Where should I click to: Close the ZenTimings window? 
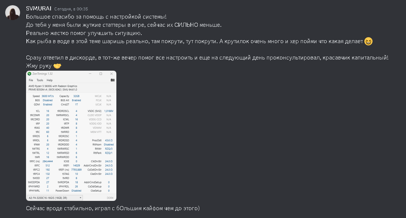point(111,74)
